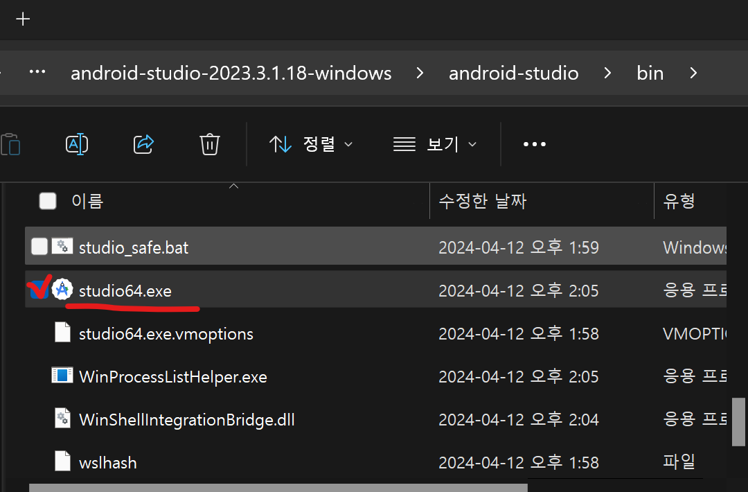Click the WinProcessListHelper.exe file icon
Screen dimensions: 748x492
(x=62, y=376)
